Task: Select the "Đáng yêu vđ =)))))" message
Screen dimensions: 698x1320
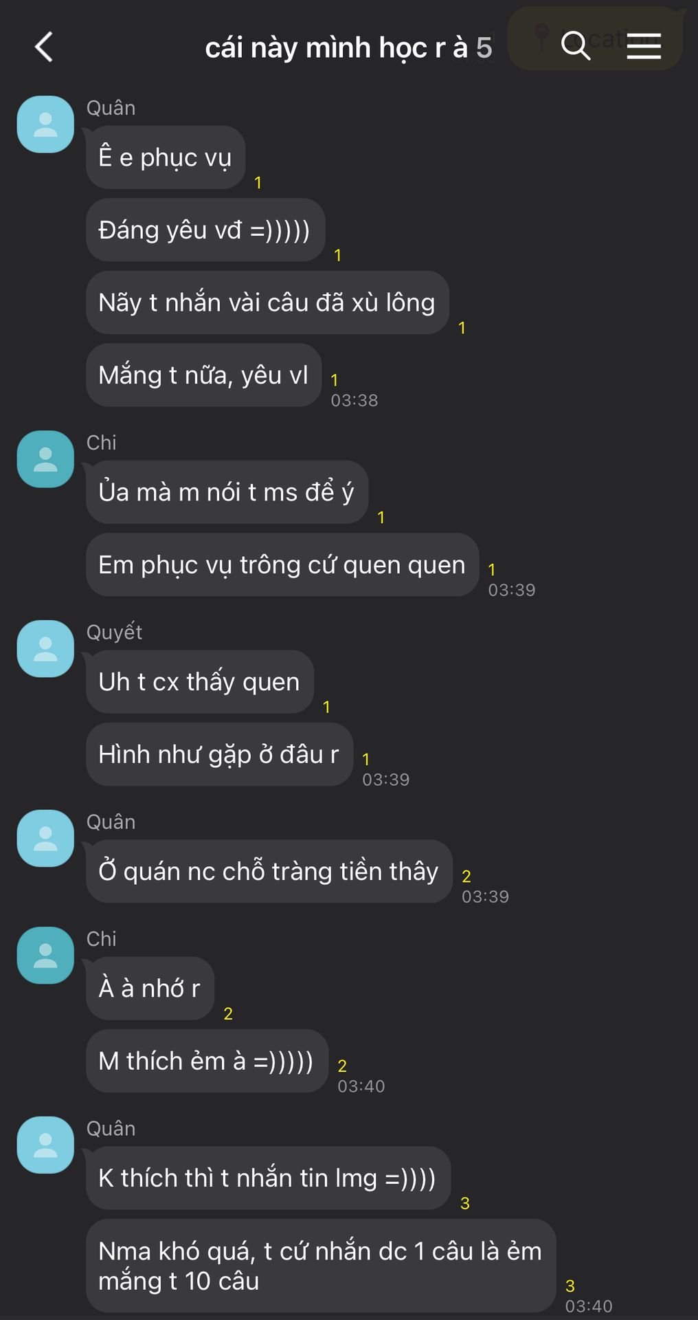Action: pyautogui.click(x=205, y=230)
